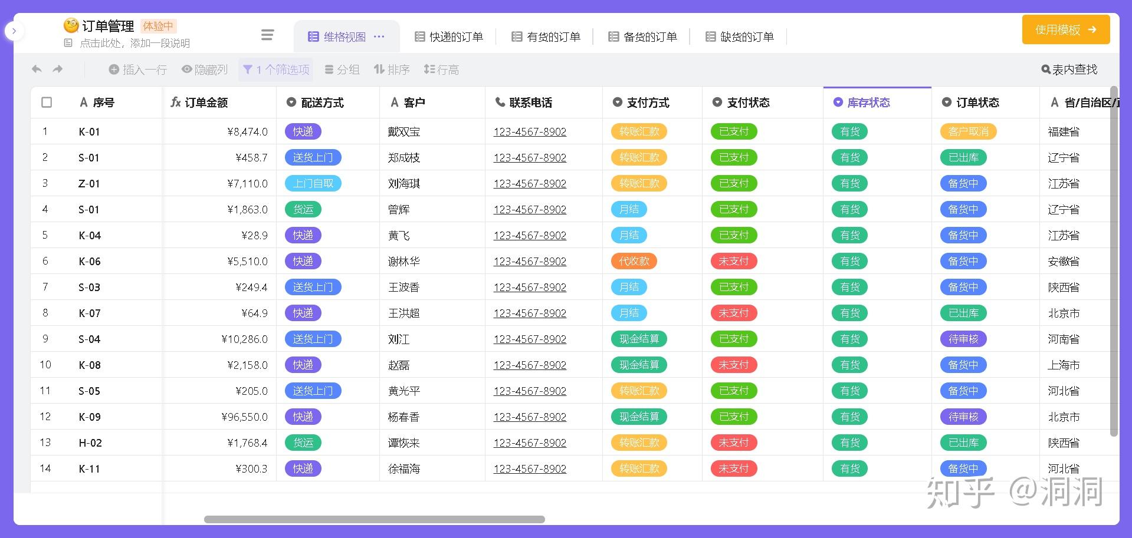Click the undo arrow icon
This screenshot has width=1132, height=538.
[37, 70]
